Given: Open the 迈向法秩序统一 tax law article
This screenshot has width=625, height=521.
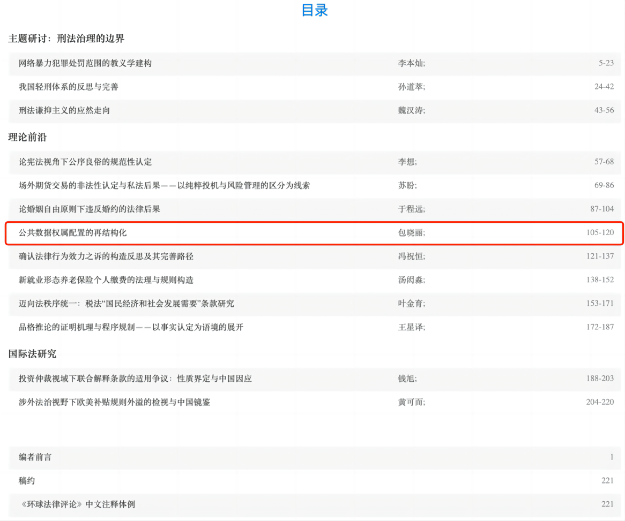Looking at the screenshot, I should (x=126, y=304).
